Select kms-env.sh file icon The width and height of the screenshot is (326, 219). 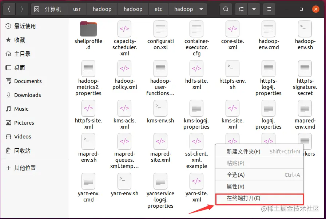tap(160, 108)
